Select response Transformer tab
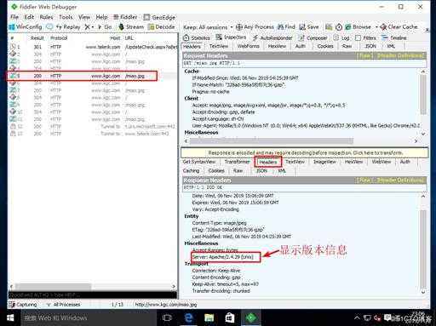Image resolution: width=436 pixels, height=326 pixels. tap(237, 162)
